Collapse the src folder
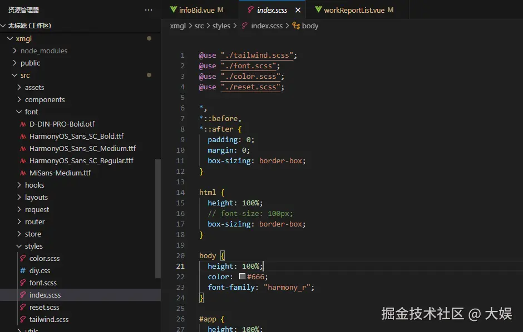 coord(14,75)
